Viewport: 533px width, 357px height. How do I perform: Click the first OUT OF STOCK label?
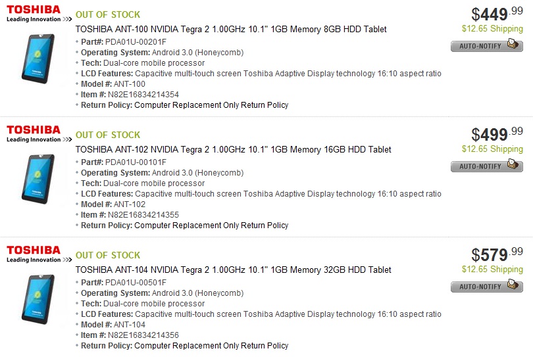pos(108,14)
